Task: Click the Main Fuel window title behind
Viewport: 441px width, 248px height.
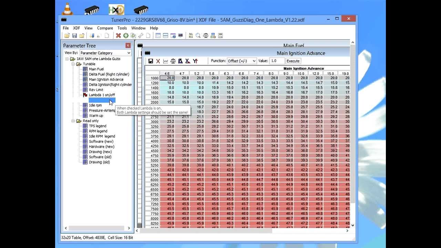Action: 294,45
